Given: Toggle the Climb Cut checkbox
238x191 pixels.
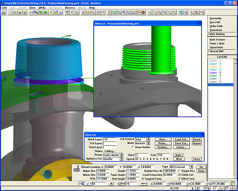Looking at the screenshot, I should point(179,175).
